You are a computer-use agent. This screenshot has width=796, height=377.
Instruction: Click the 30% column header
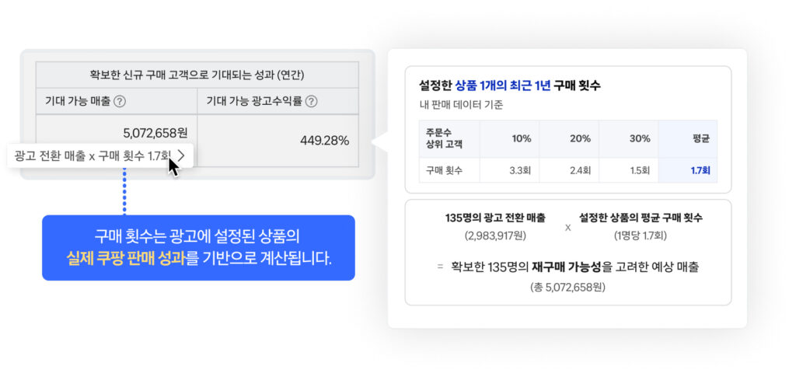(628, 139)
